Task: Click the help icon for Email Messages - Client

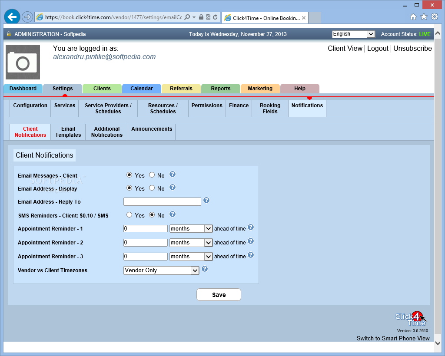Action: tap(172, 175)
